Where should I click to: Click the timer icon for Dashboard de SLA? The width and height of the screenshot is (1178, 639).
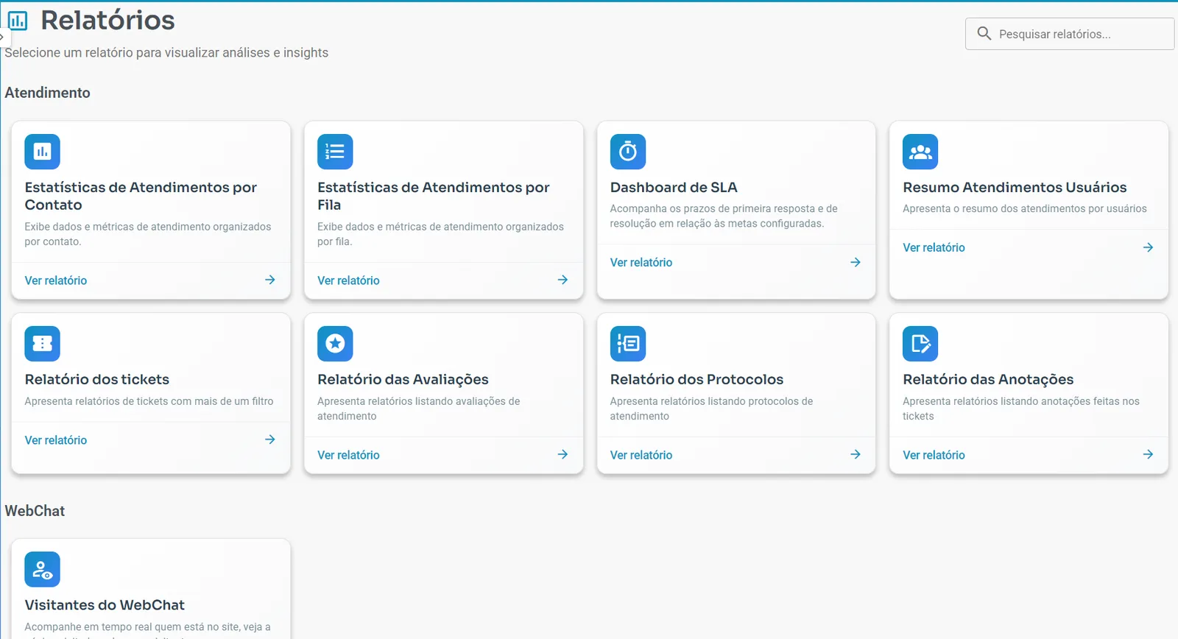(x=628, y=152)
